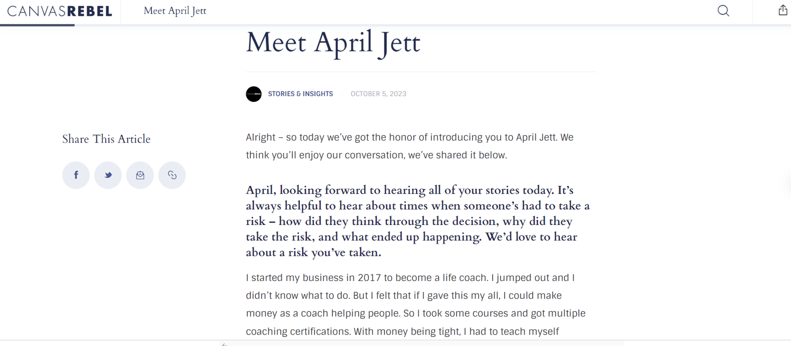The image size is (791, 346).
Task: Click the "Share This Article" heading
Action: pos(106,139)
